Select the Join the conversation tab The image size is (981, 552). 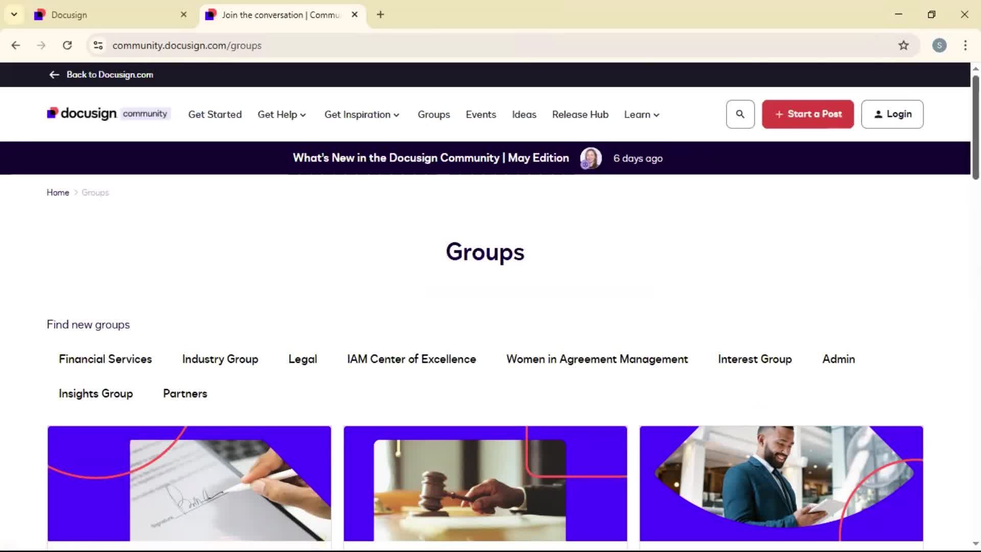tap(281, 15)
